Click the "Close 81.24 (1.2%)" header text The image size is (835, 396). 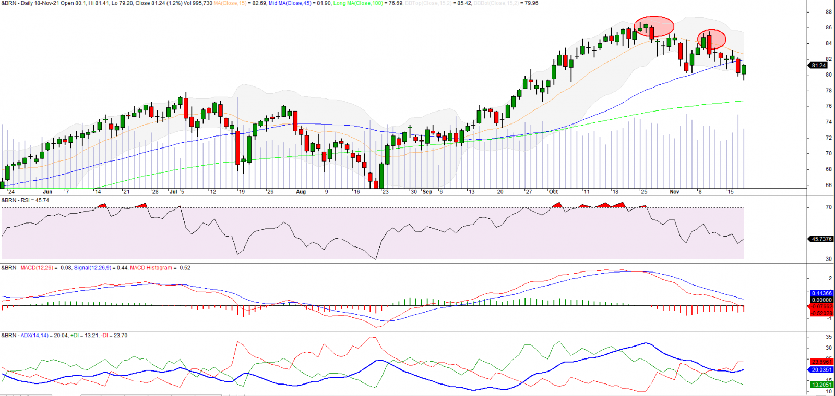tap(160, 3)
